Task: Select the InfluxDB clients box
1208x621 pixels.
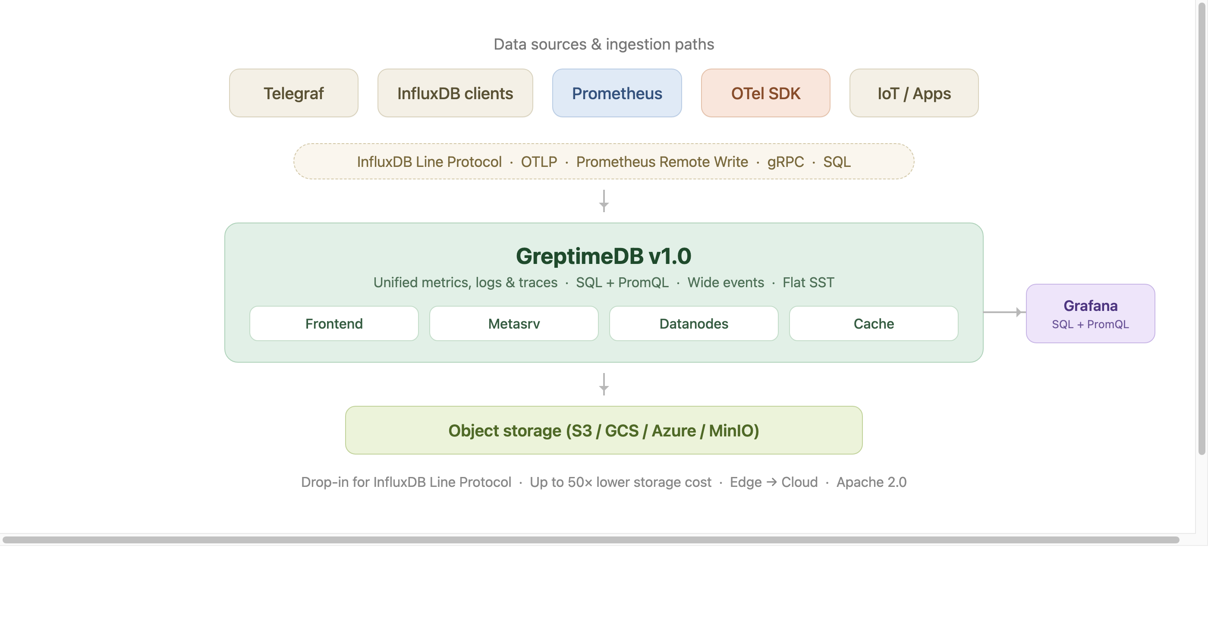Action: point(455,93)
